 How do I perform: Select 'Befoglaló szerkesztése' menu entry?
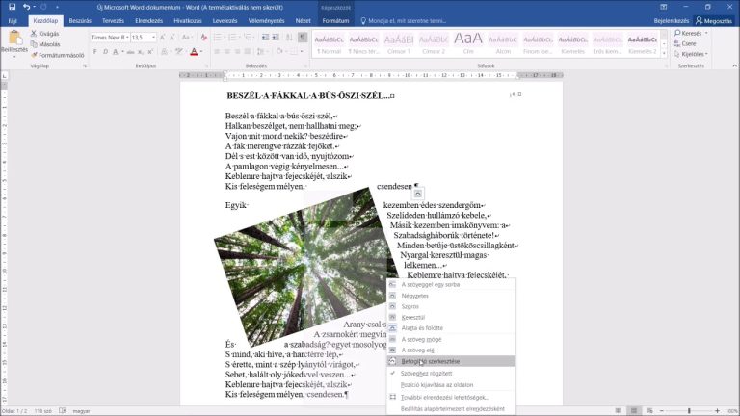click(451, 361)
